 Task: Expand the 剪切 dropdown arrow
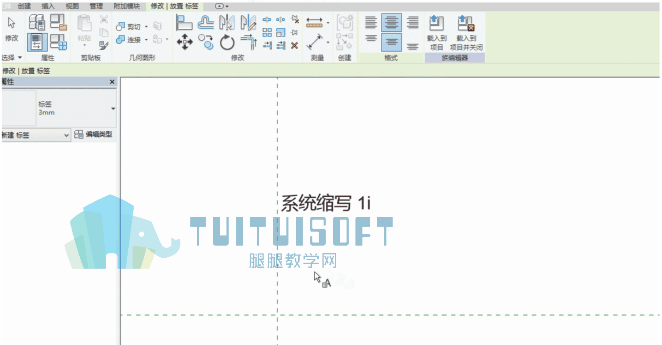(x=146, y=27)
